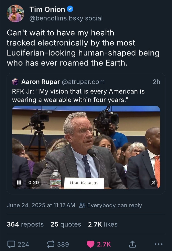View the 25 quotes list
Screen dimensions: 172x251
click(66, 224)
